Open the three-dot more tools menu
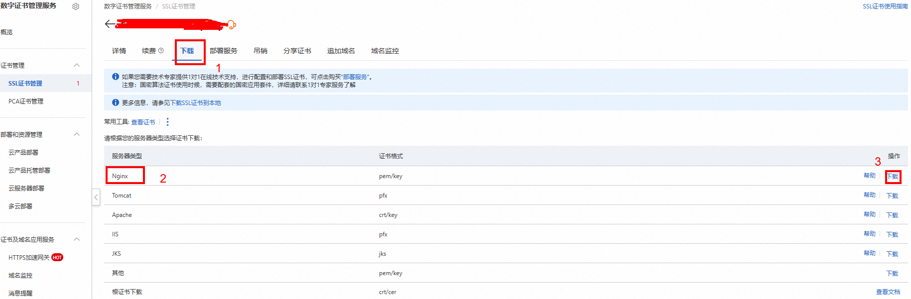911x299 pixels. pos(167,122)
